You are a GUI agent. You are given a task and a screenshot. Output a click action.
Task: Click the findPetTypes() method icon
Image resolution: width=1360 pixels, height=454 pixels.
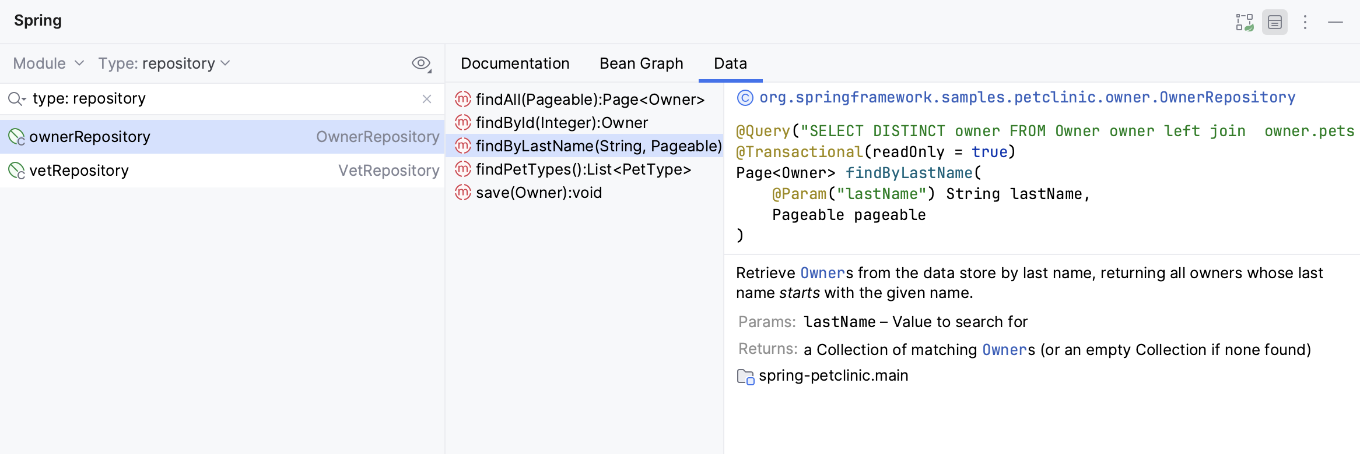click(463, 169)
